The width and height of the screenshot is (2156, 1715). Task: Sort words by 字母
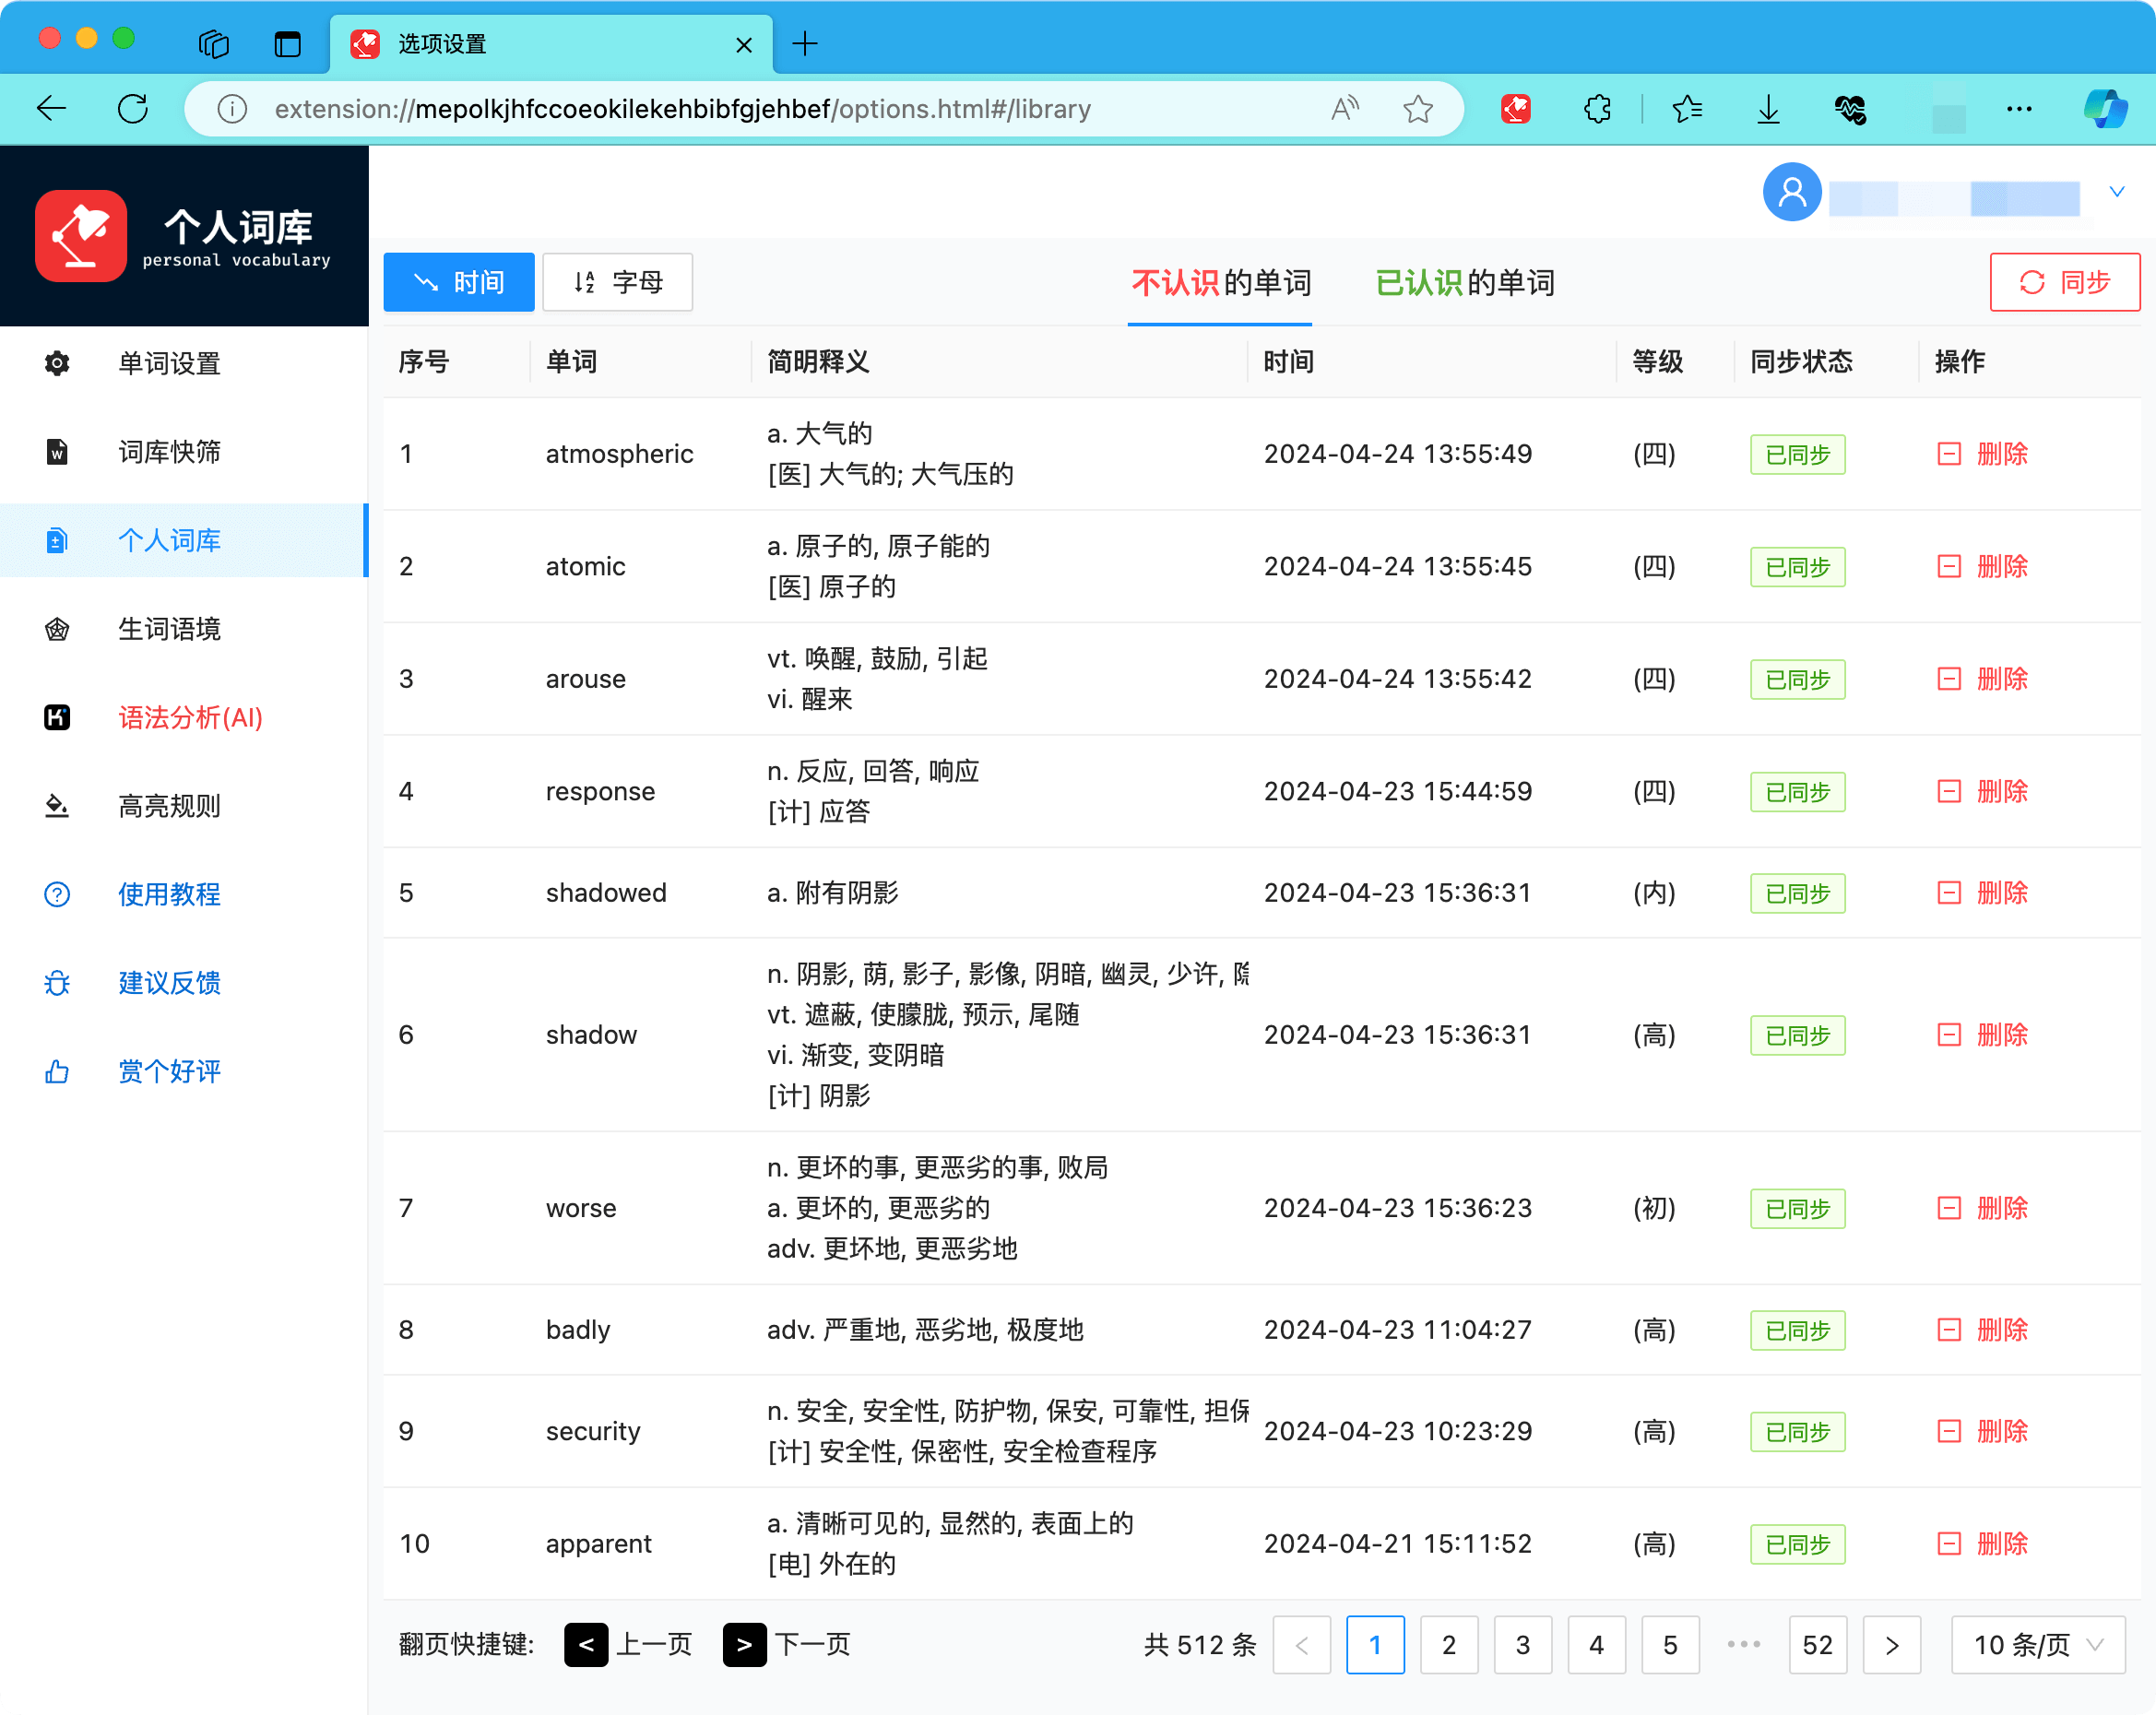click(x=617, y=283)
